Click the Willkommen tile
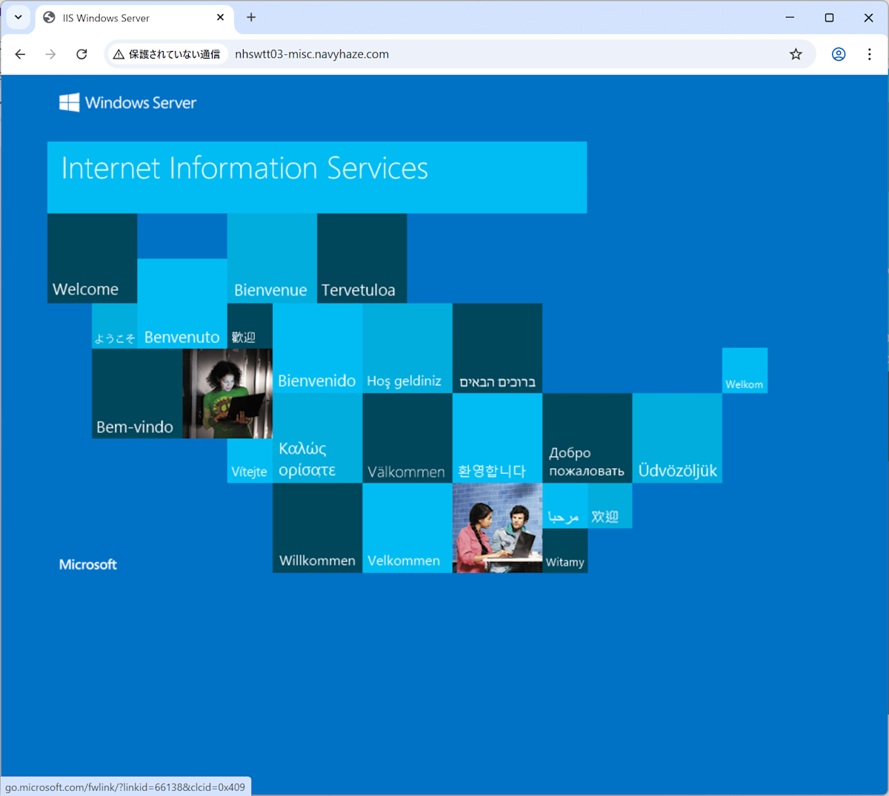The width and height of the screenshot is (889, 796). tap(317, 528)
